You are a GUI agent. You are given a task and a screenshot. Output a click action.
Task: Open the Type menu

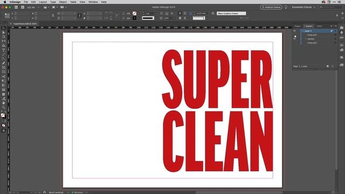click(x=53, y=2)
